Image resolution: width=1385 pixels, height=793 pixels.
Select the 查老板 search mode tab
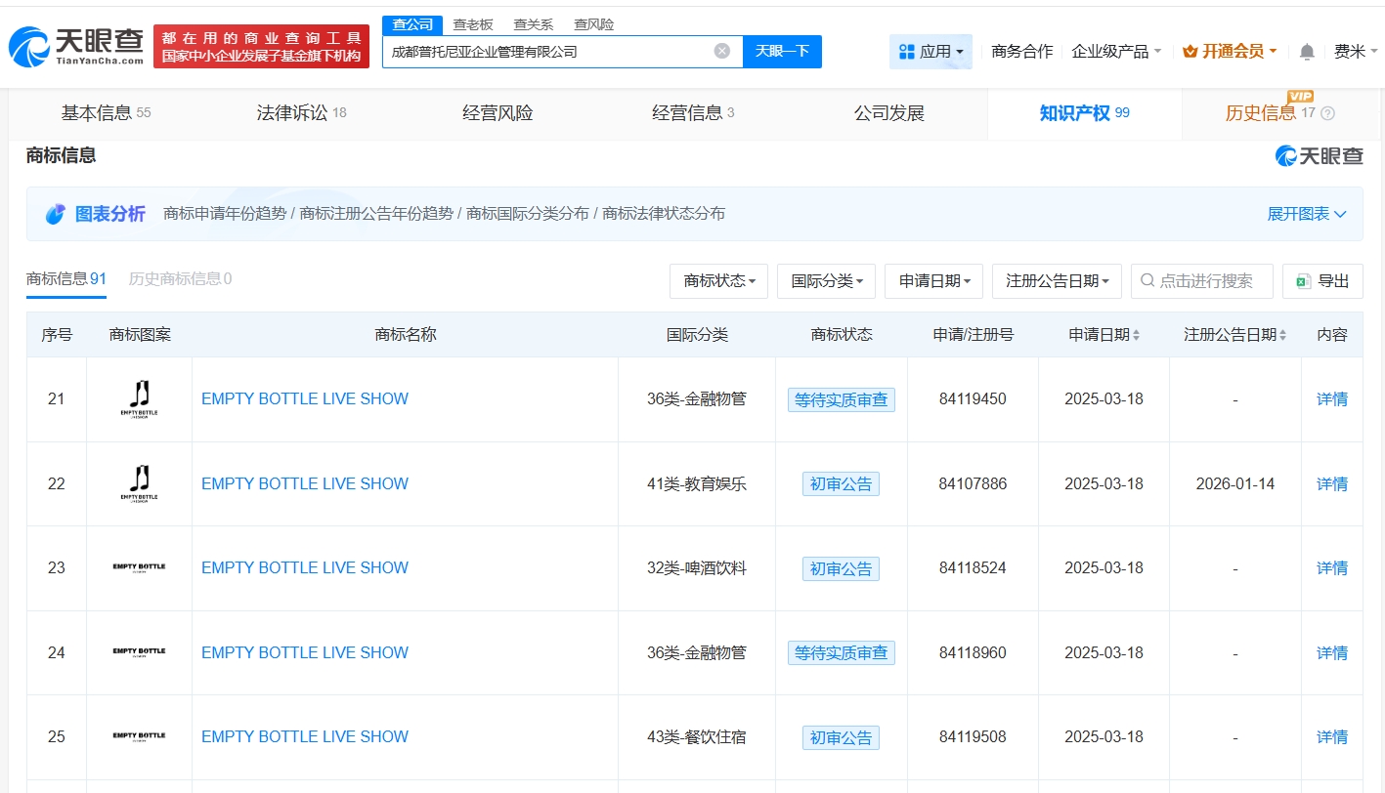point(472,24)
